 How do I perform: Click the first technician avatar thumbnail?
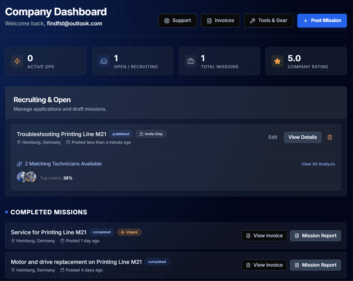[x=21, y=177]
